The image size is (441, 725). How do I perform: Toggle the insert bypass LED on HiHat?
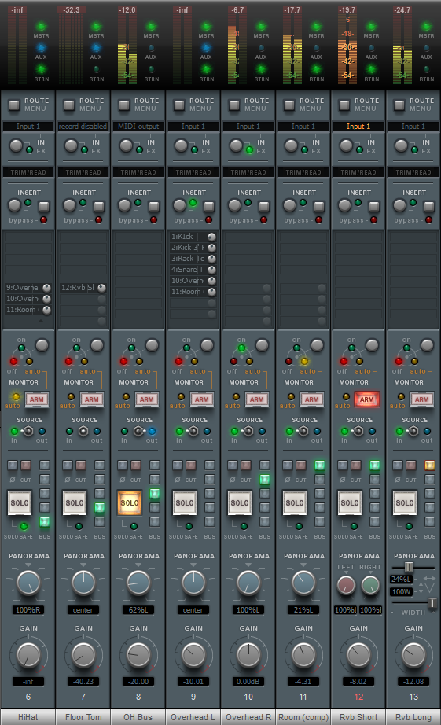43,219
